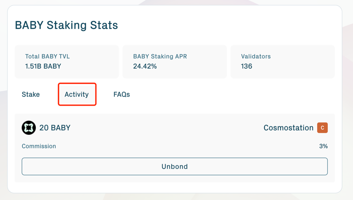
Task: Switch to the Stake tab
Action: click(x=31, y=94)
